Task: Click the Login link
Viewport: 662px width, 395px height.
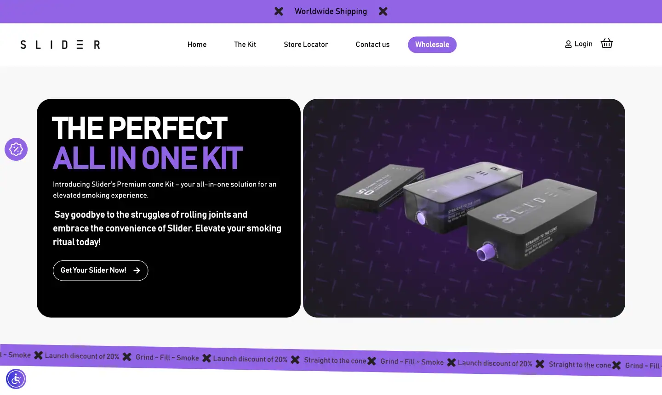Action: [x=583, y=44]
